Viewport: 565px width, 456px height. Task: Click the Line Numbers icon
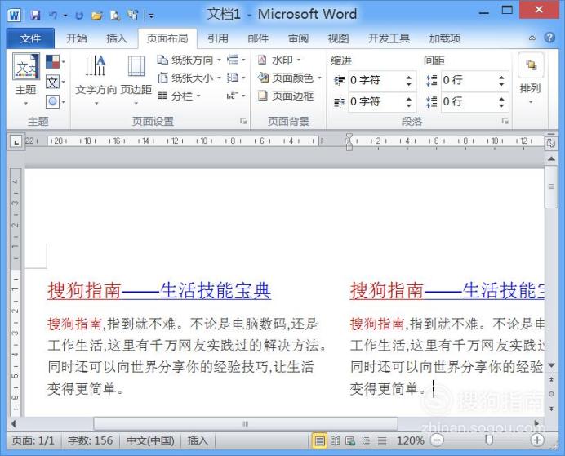tap(236, 78)
